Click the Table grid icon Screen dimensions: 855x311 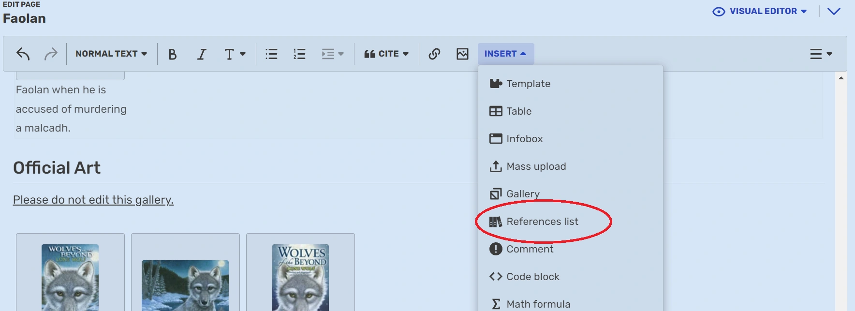click(x=496, y=111)
